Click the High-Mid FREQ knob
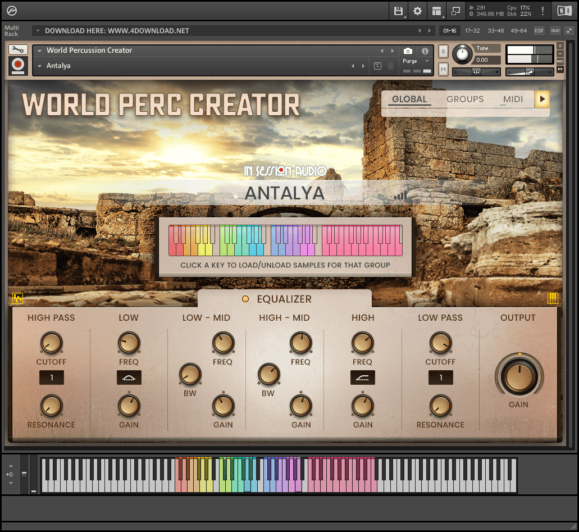Viewport: 579px width, 532px height. point(301,343)
